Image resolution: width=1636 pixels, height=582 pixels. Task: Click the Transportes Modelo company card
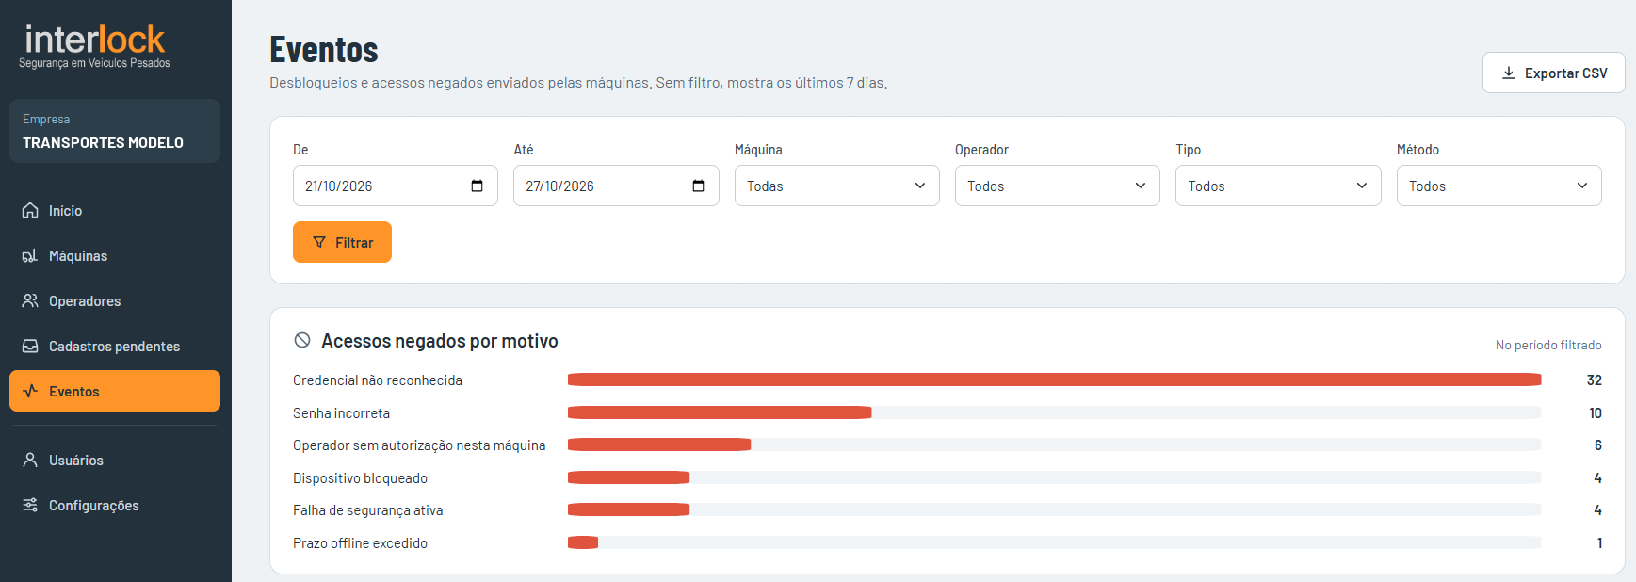(x=115, y=131)
